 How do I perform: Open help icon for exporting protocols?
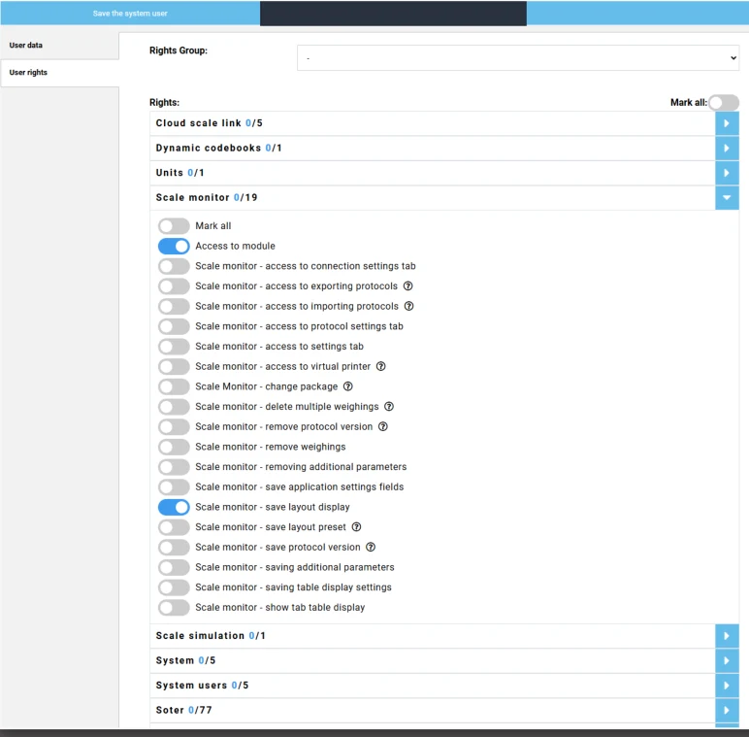[407, 285]
